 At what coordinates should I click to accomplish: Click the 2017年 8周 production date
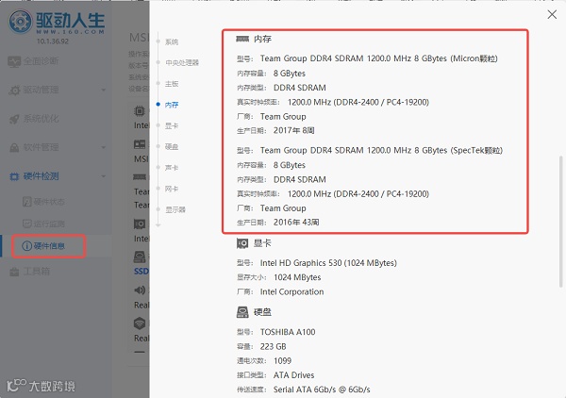293,130
